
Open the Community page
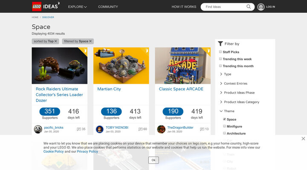coord(108,7)
